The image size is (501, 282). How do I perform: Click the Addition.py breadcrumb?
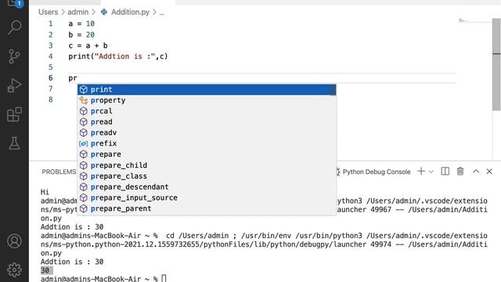tap(130, 13)
